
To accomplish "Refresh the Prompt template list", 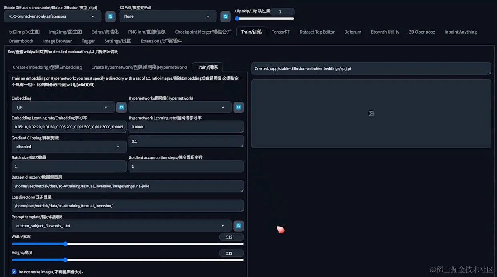I will tap(238, 226).
